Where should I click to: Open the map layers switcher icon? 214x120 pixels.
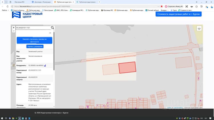coord(199,28)
